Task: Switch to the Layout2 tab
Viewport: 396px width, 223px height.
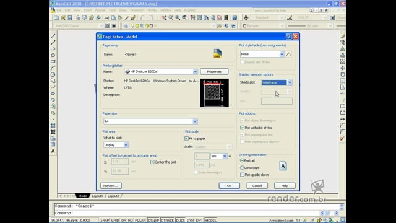Action: click(113, 196)
